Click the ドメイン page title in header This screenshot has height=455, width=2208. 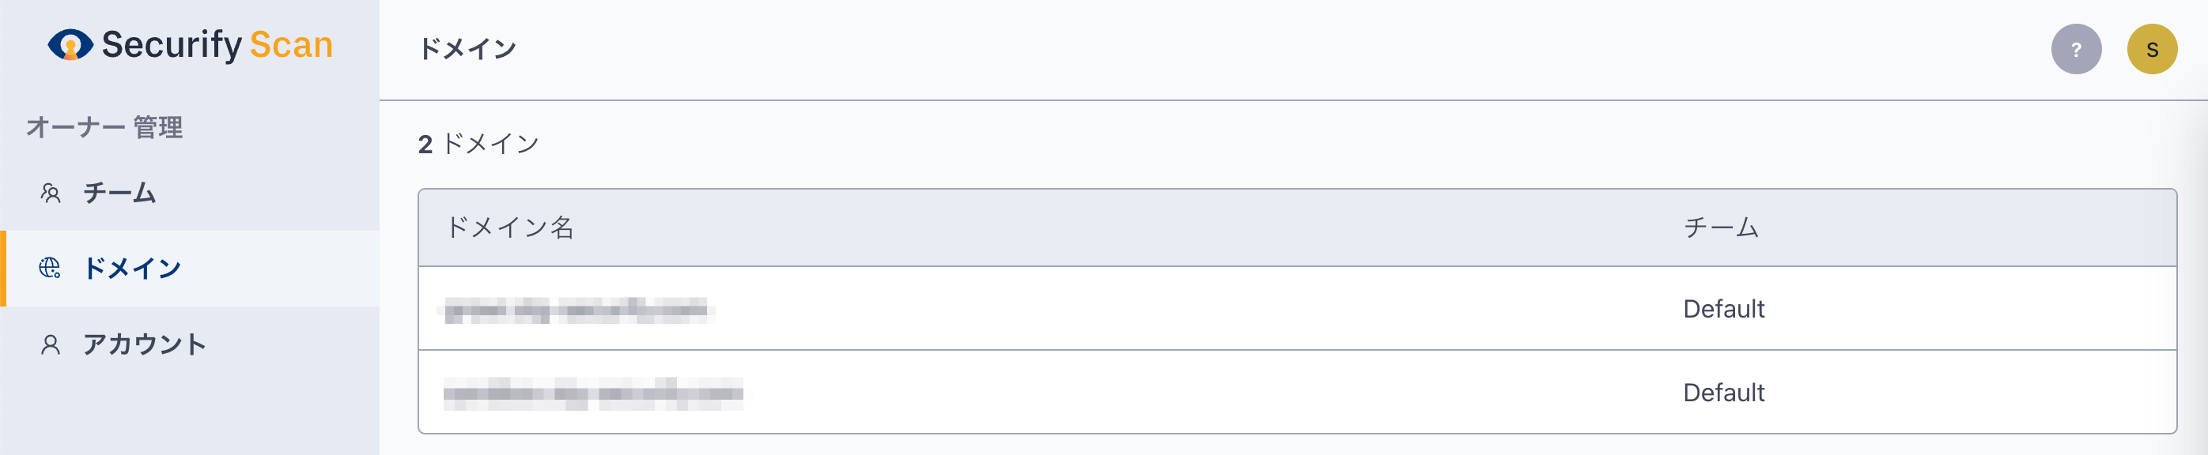(x=467, y=49)
